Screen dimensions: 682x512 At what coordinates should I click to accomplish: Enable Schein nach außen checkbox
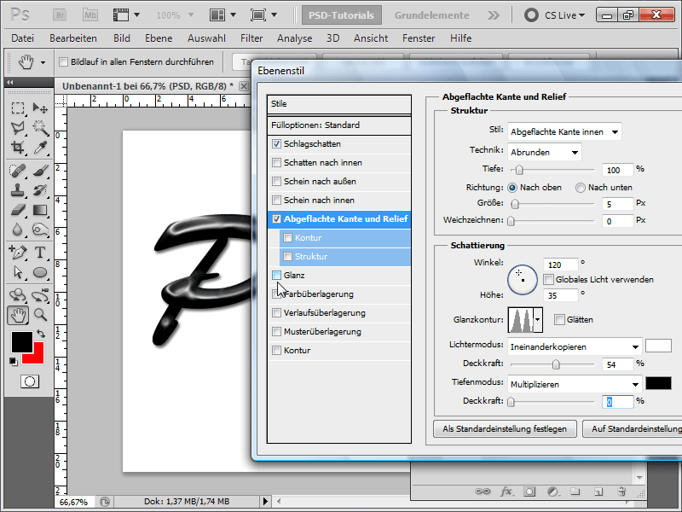(276, 181)
